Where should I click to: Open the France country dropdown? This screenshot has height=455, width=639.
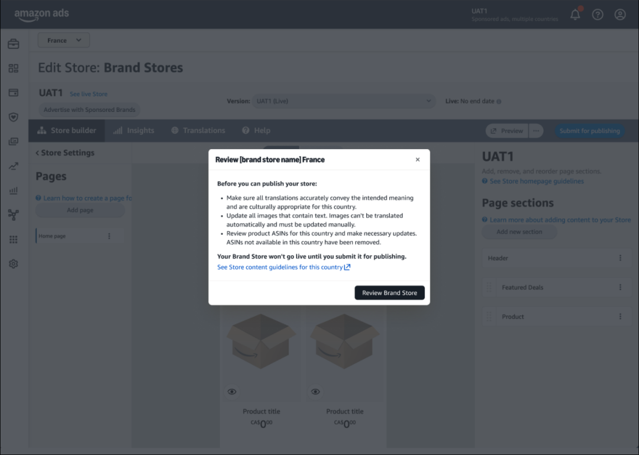click(x=64, y=40)
